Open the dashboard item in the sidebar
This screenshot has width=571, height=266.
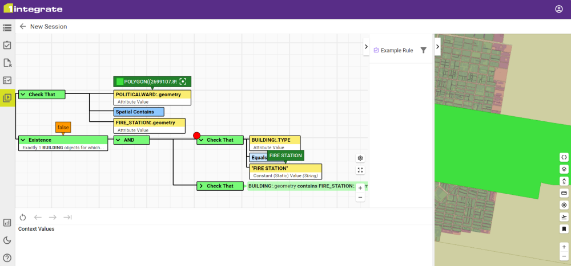[x=7, y=223]
